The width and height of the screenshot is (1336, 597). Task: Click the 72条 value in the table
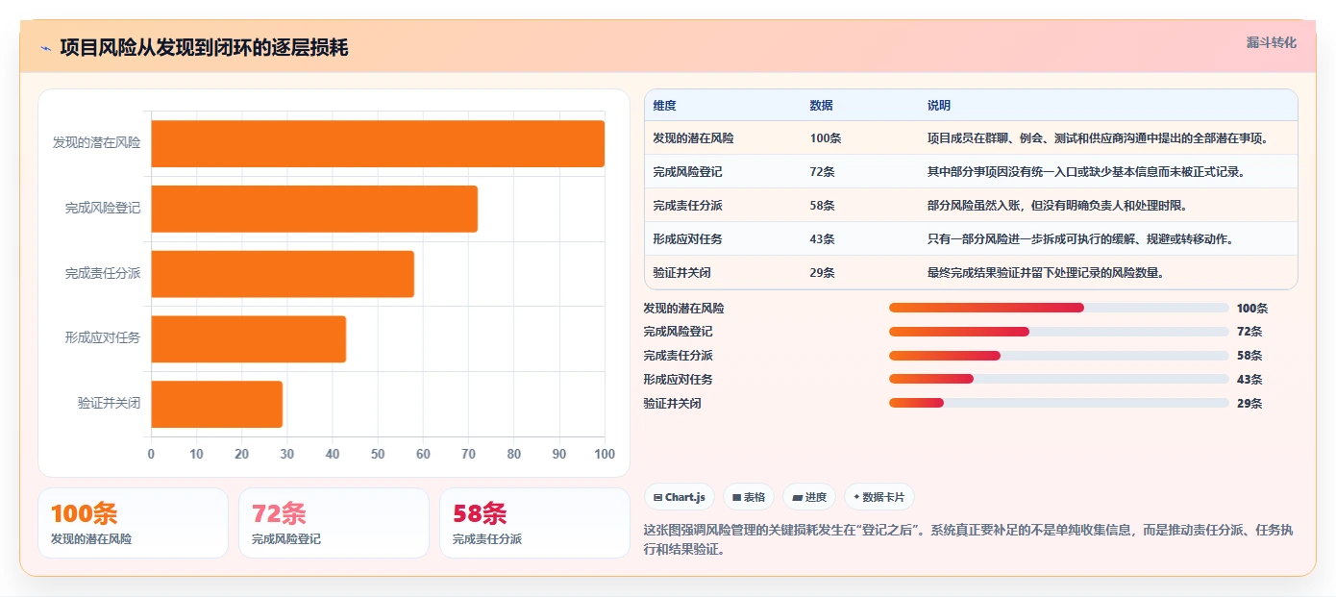point(823,172)
